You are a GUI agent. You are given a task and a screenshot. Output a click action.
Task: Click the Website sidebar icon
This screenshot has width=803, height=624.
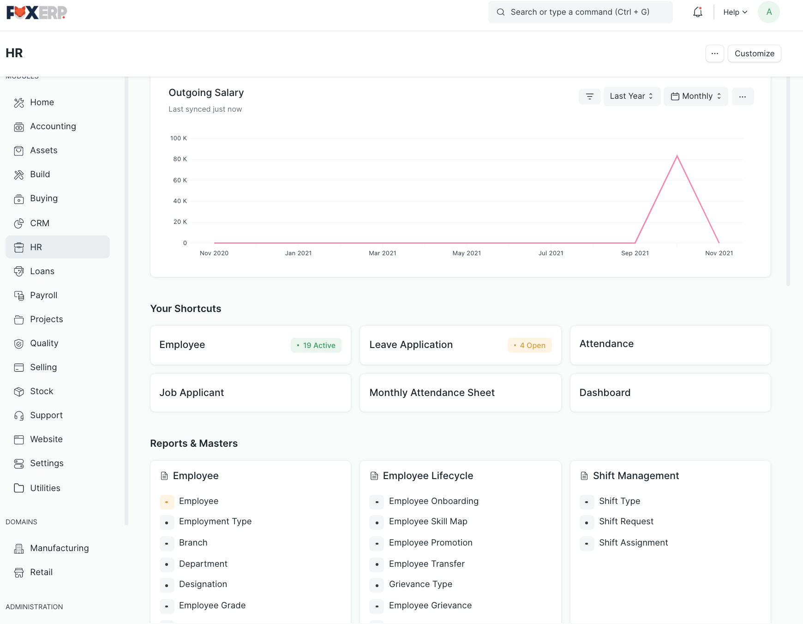[x=19, y=439]
